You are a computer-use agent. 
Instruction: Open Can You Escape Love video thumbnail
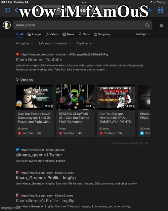(35, 97)
